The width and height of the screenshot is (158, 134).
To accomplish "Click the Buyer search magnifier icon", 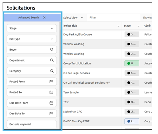I will tap(52, 49).
